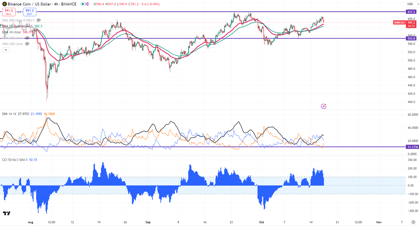Click the −5.6 (−0.94%) change value
This screenshot has height=226, width=419.
[150, 4]
